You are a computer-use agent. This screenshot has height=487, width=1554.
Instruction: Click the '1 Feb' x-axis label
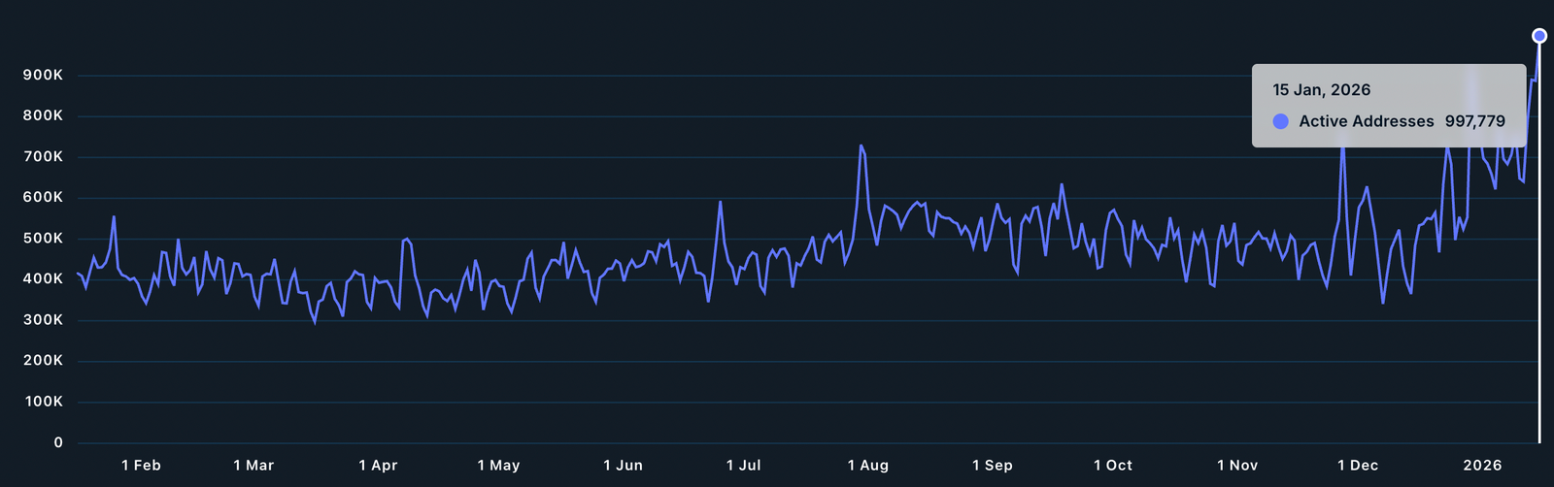[x=141, y=466]
